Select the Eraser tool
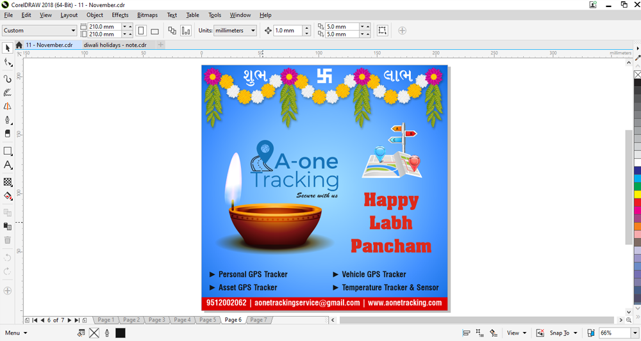The height and width of the screenshot is (341, 641). [7, 133]
